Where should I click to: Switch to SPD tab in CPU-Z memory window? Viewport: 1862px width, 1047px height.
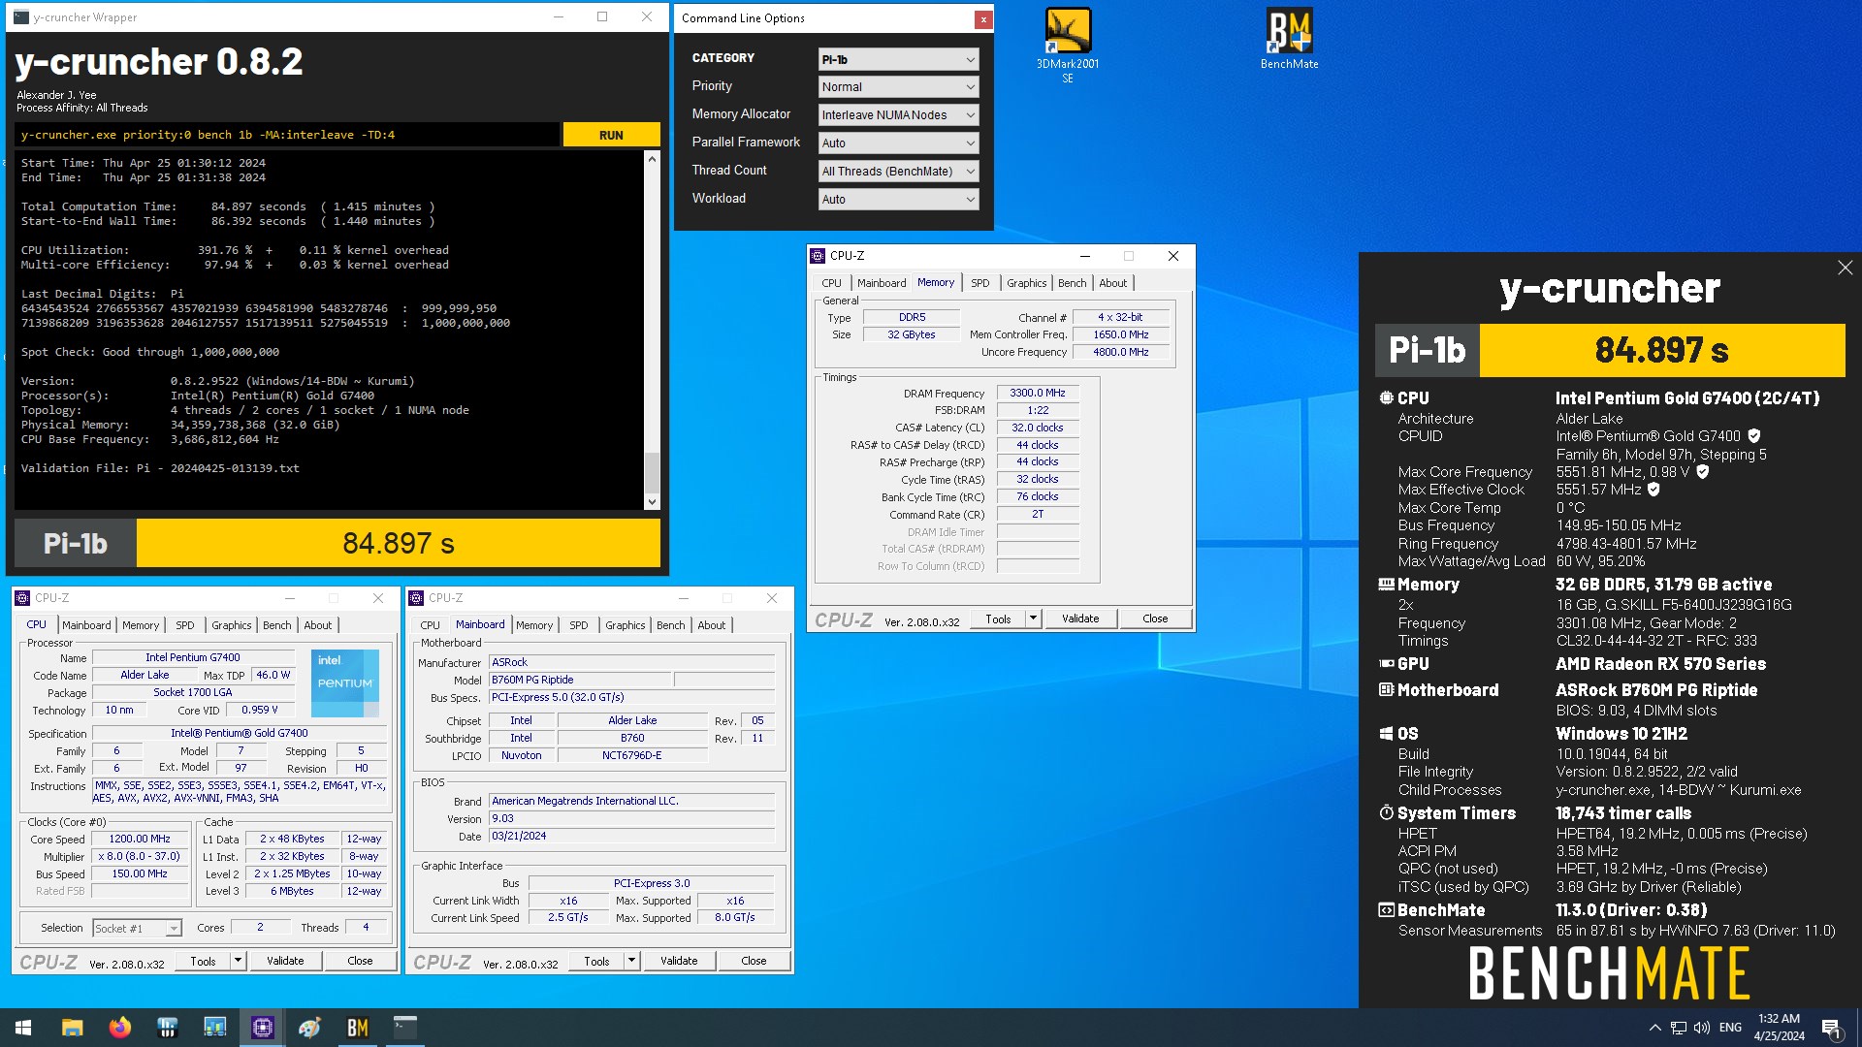point(980,283)
